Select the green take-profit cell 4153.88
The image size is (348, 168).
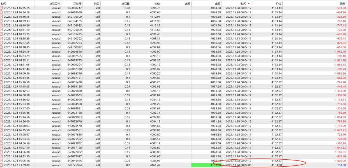coord(206,165)
